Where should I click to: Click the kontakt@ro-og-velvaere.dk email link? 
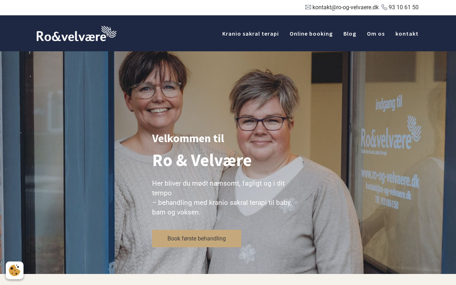[x=346, y=7]
